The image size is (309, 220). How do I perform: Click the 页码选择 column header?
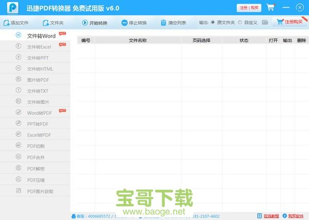point(201,40)
